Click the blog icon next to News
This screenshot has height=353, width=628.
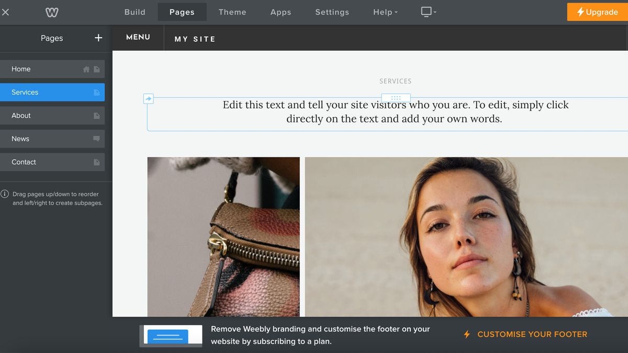(97, 139)
